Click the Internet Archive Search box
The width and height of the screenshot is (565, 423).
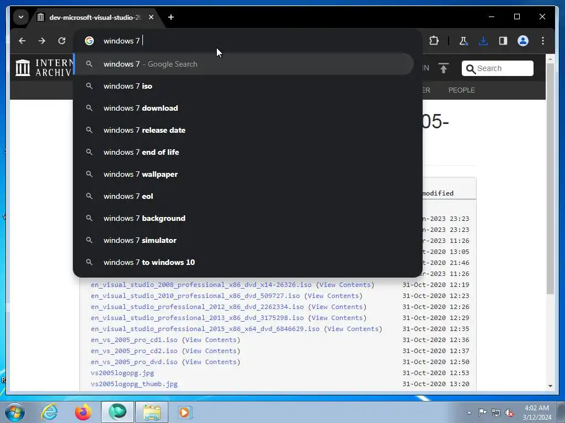(x=498, y=68)
